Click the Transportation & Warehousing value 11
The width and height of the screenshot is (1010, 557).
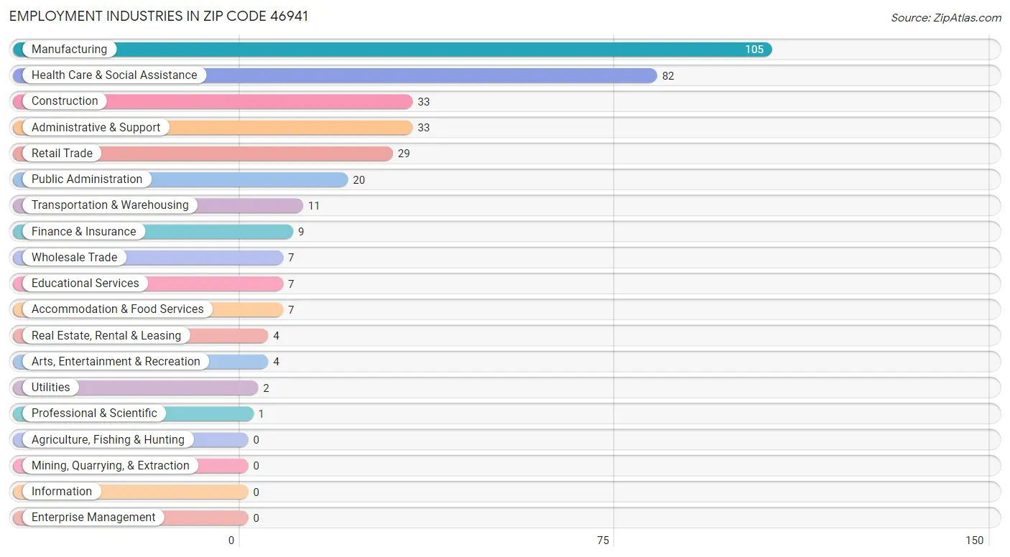coord(314,206)
